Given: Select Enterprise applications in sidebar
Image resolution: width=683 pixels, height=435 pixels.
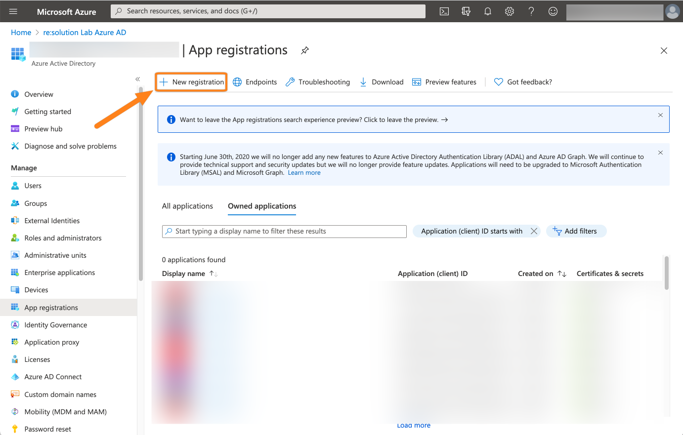Looking at the screenshot, I should coord(59,273).
